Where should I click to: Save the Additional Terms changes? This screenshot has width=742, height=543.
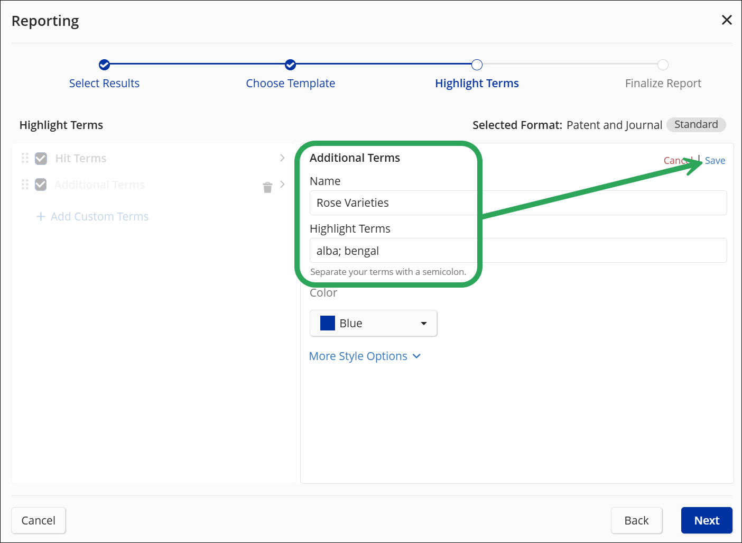(715, 160)
